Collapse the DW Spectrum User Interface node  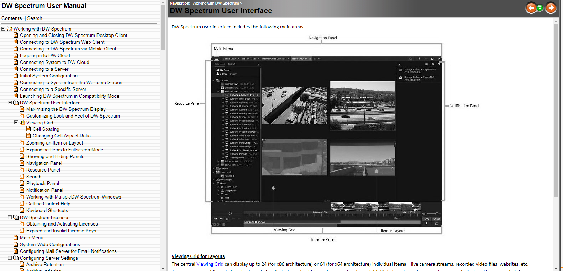(x=10, y=103)
